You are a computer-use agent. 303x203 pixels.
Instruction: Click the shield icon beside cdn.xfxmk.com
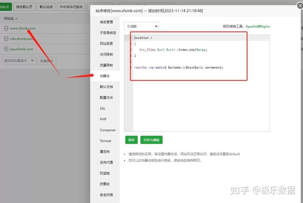pyautogui.click(x=6, y=39)
